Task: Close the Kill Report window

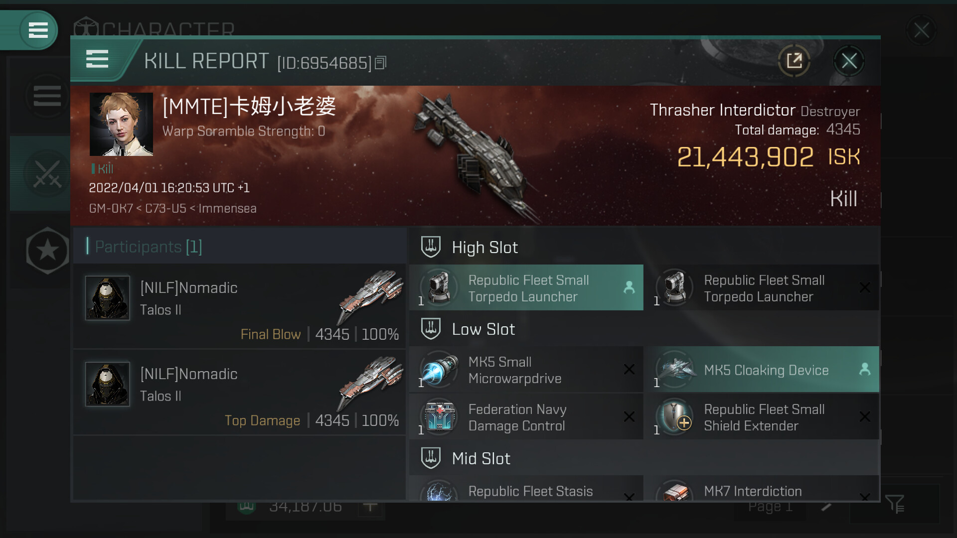Action: 849,61
